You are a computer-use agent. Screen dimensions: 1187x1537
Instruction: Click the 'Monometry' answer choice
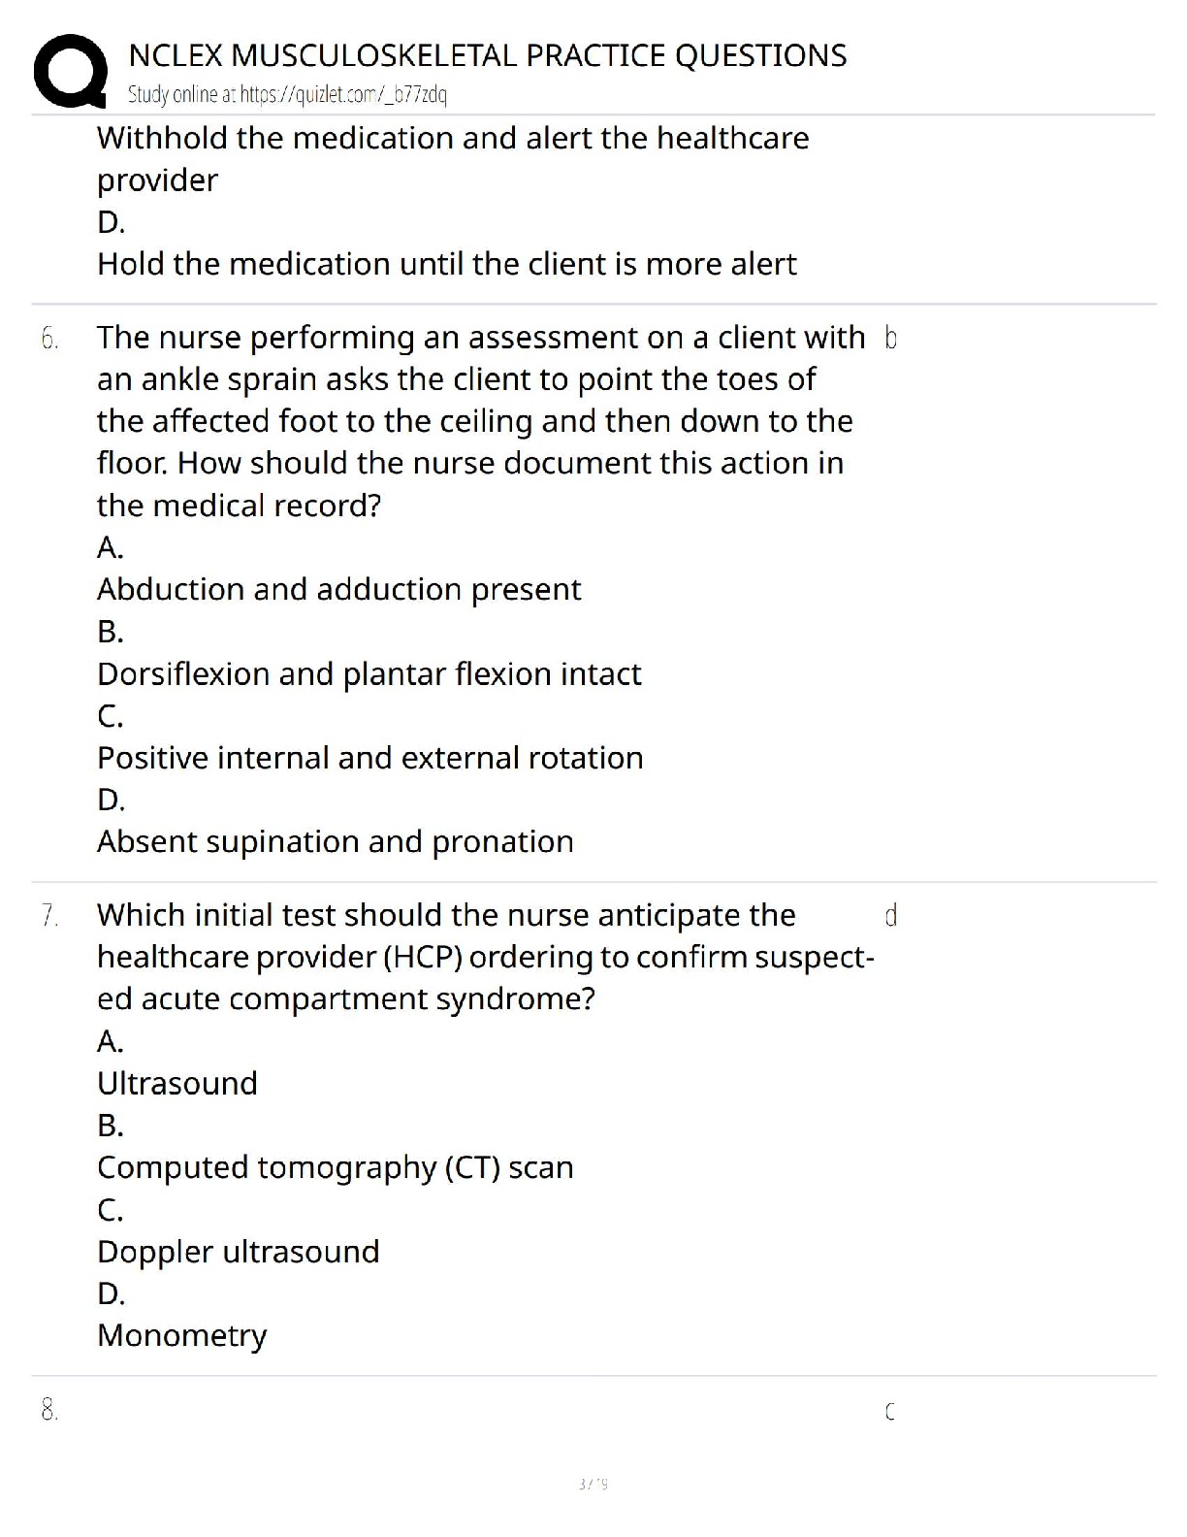(x=181, y=1335)
